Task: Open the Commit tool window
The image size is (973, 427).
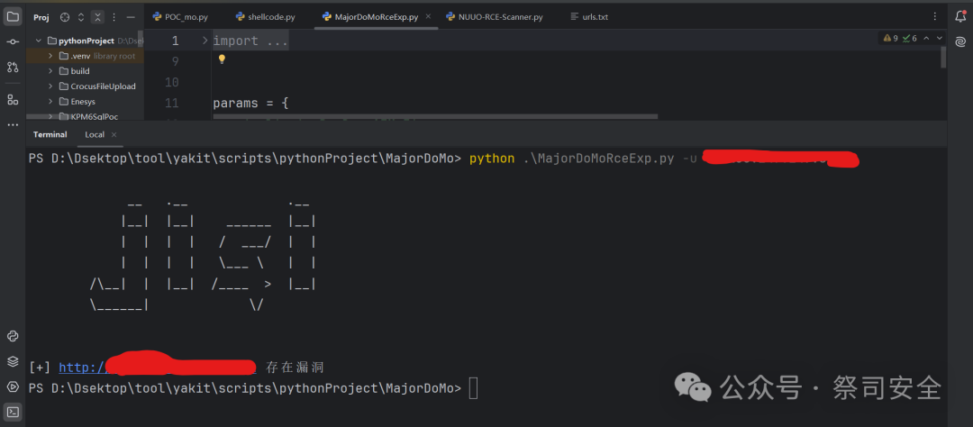Action: [13, 41]
